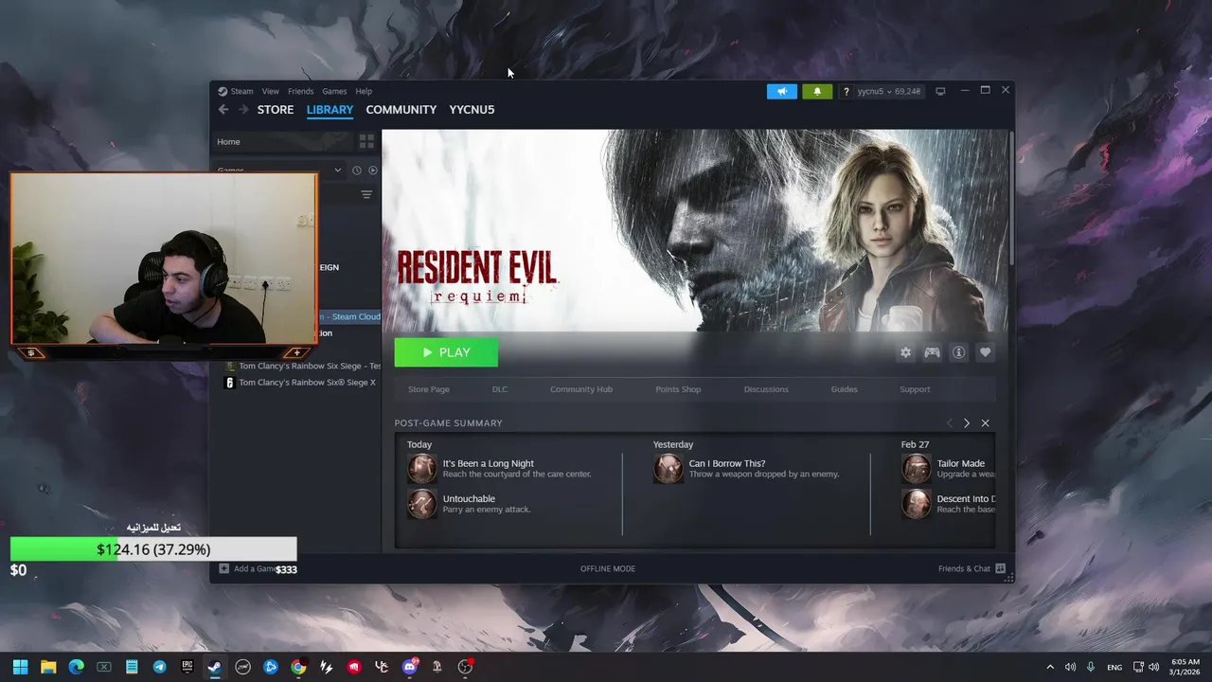Show ready-to-play games filter icon
Image resolution: width=1212 pixels, height=682 pixels.
[x=372, y=170]
